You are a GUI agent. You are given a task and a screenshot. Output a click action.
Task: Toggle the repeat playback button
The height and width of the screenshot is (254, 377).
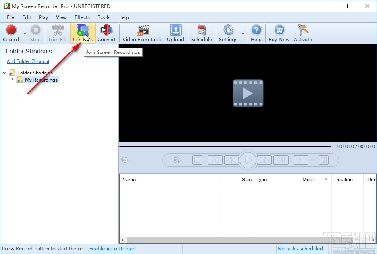[x=177, y=160]
